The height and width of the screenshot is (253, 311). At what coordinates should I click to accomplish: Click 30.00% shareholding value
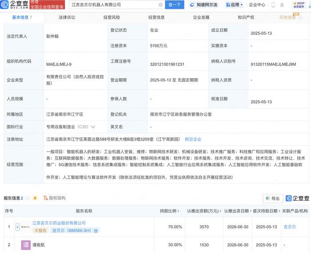[x=175, y=245]
